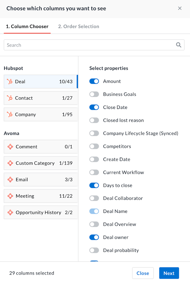Switch to the Order Selection tab
The image size is (190, 283).
coord(79,26)
